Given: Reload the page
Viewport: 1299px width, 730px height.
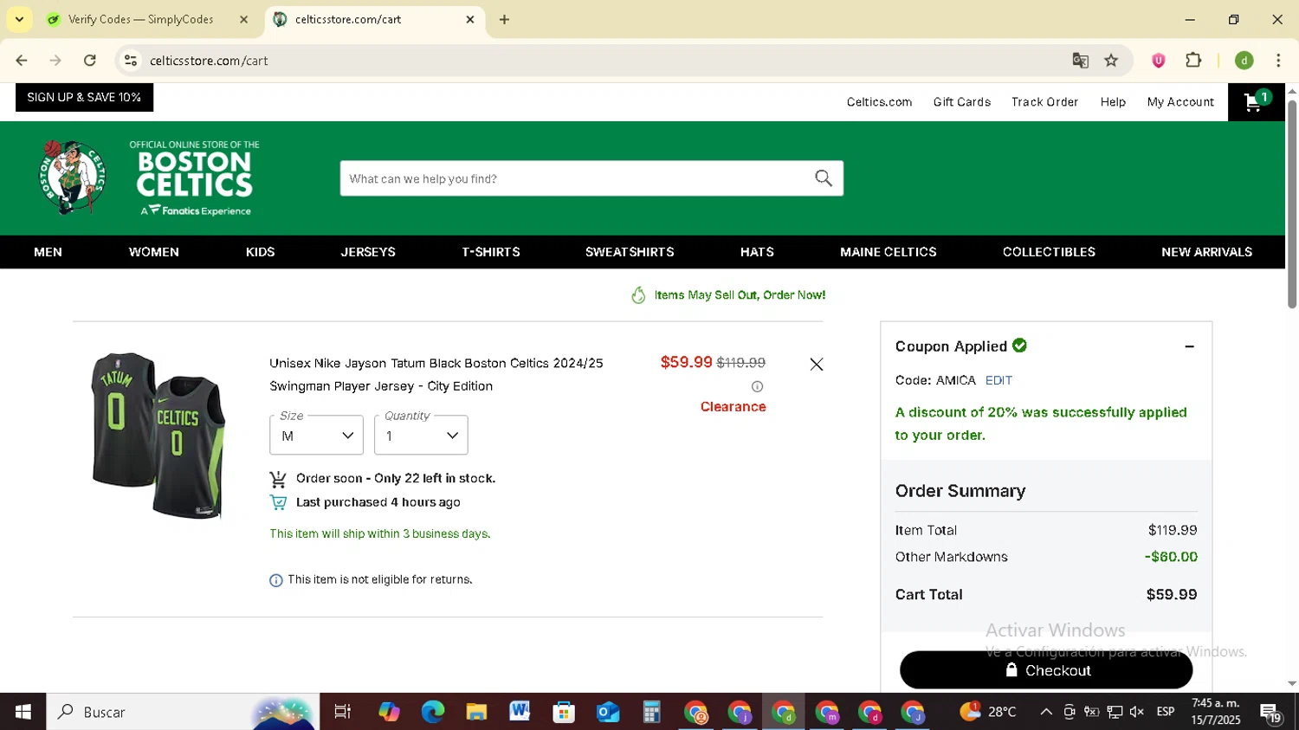Looking at the screenshot, I should [x=90, y=61].
